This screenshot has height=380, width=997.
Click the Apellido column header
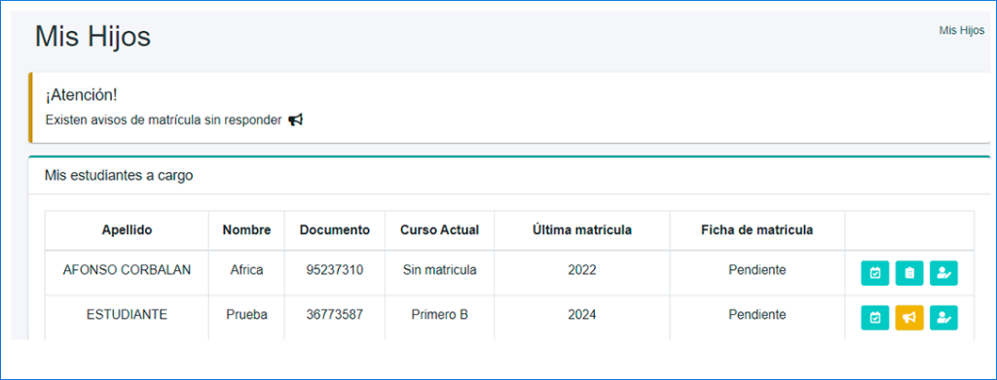[128, 230]
